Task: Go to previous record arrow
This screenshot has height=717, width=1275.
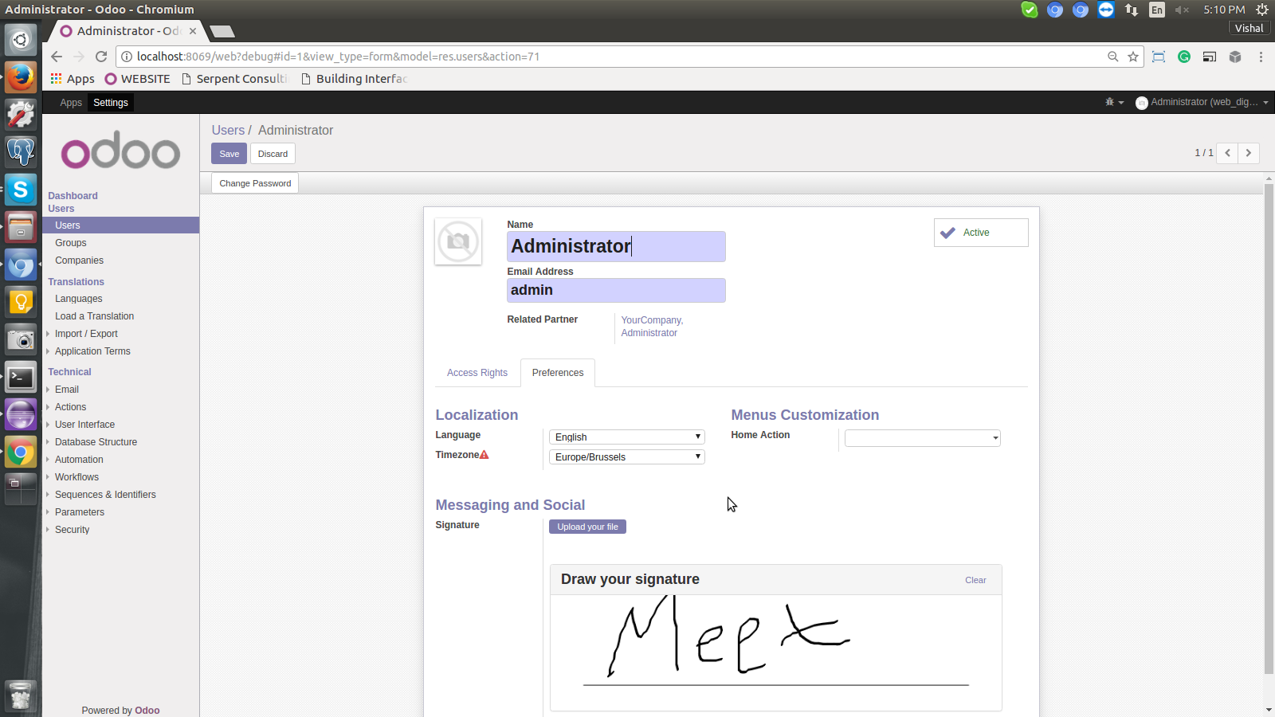Action: (1227, 153)
